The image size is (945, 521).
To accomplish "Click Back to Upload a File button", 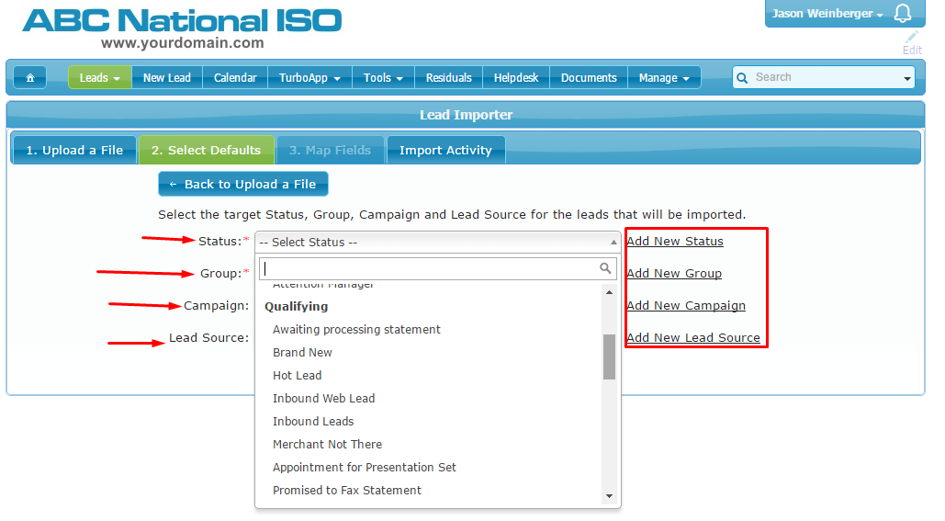I will (x=242, y=184).
